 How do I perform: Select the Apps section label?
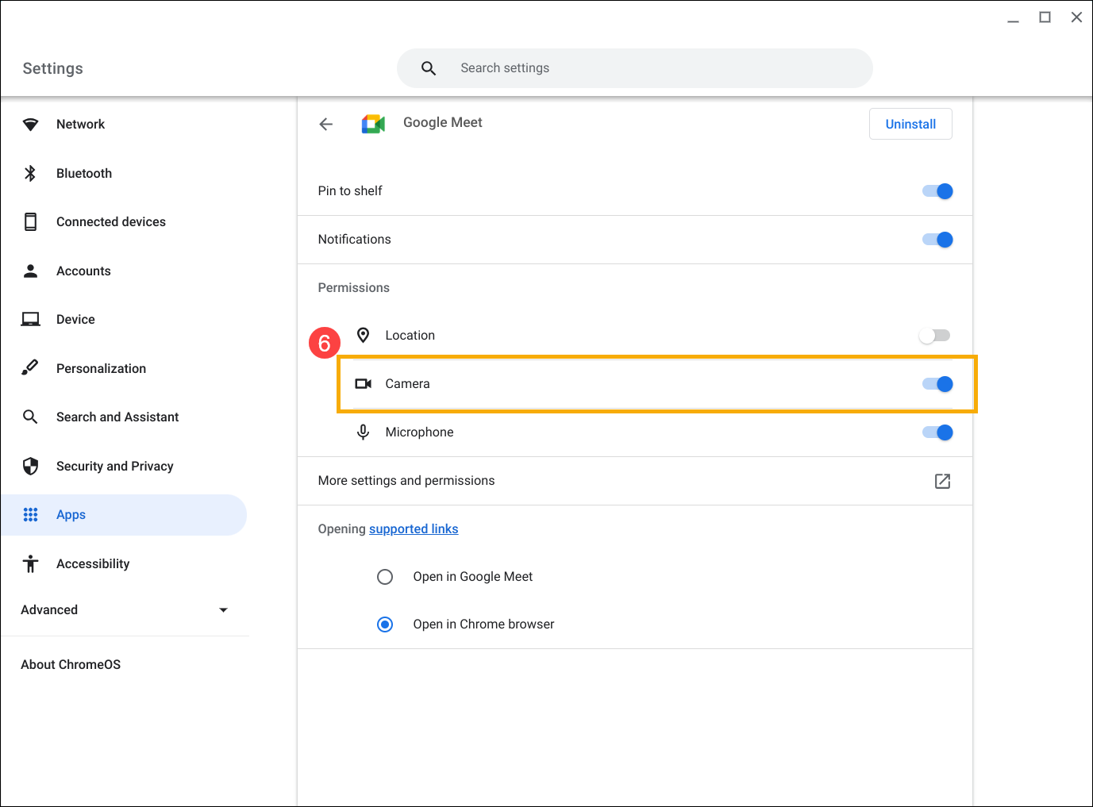pyautogui.click(x=71, y=514)
